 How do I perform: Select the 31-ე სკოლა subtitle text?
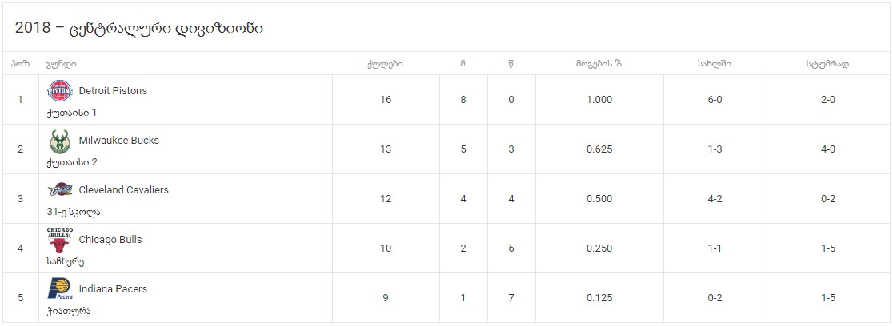[74, 212]
